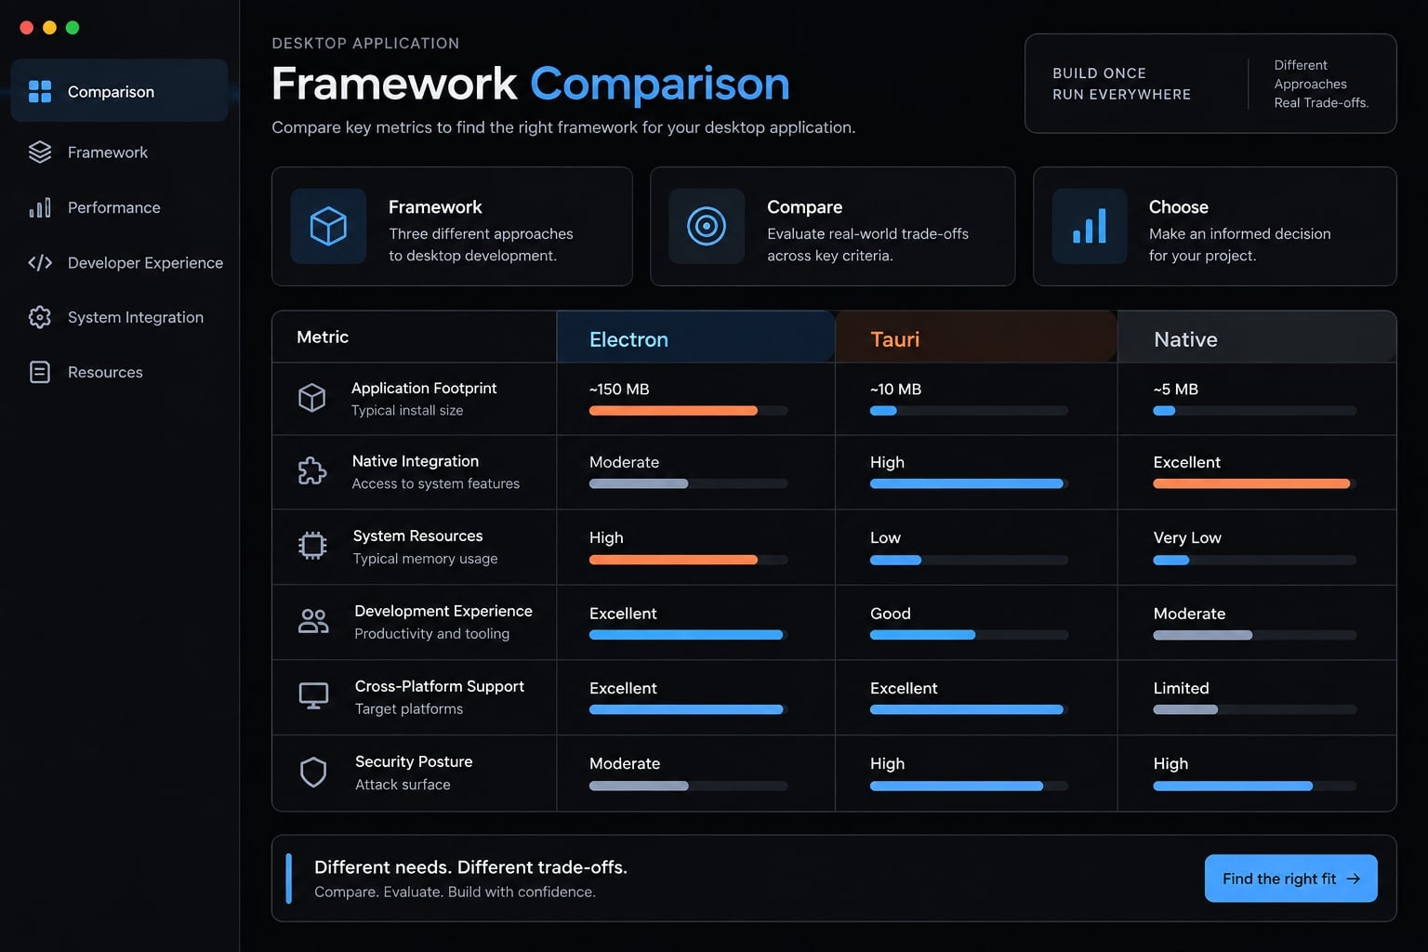Click Tauri's ~10 MB footprint bar
The width and height of the screenshot is (1428, 952).
click(969, 411)
